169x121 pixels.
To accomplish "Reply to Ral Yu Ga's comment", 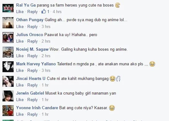I will click(x=33, y=12).
